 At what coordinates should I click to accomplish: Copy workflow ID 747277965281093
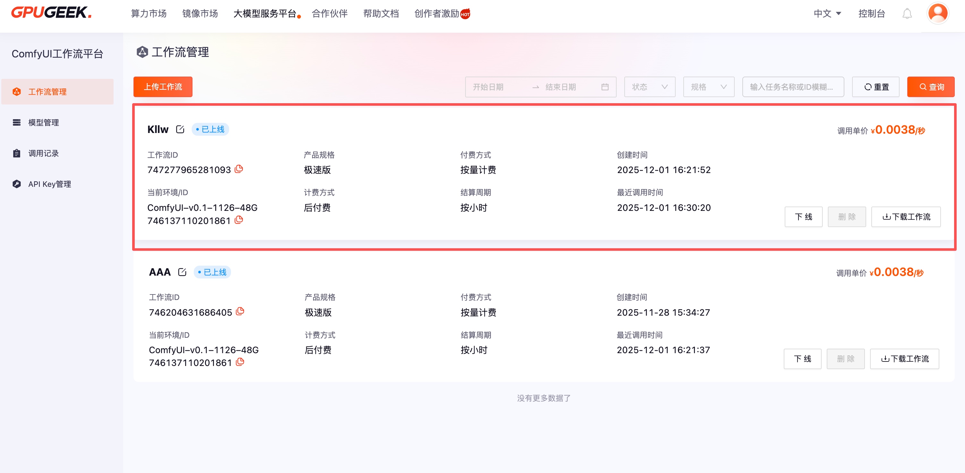[x=239, y=169]
